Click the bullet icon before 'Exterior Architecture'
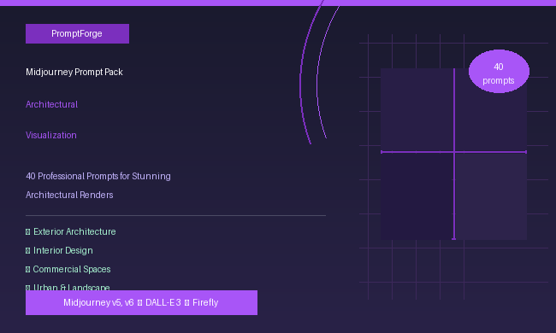Image resolution: width=556 pixels, height=333 pixels. pyautogui.click(x=28, y=231)
